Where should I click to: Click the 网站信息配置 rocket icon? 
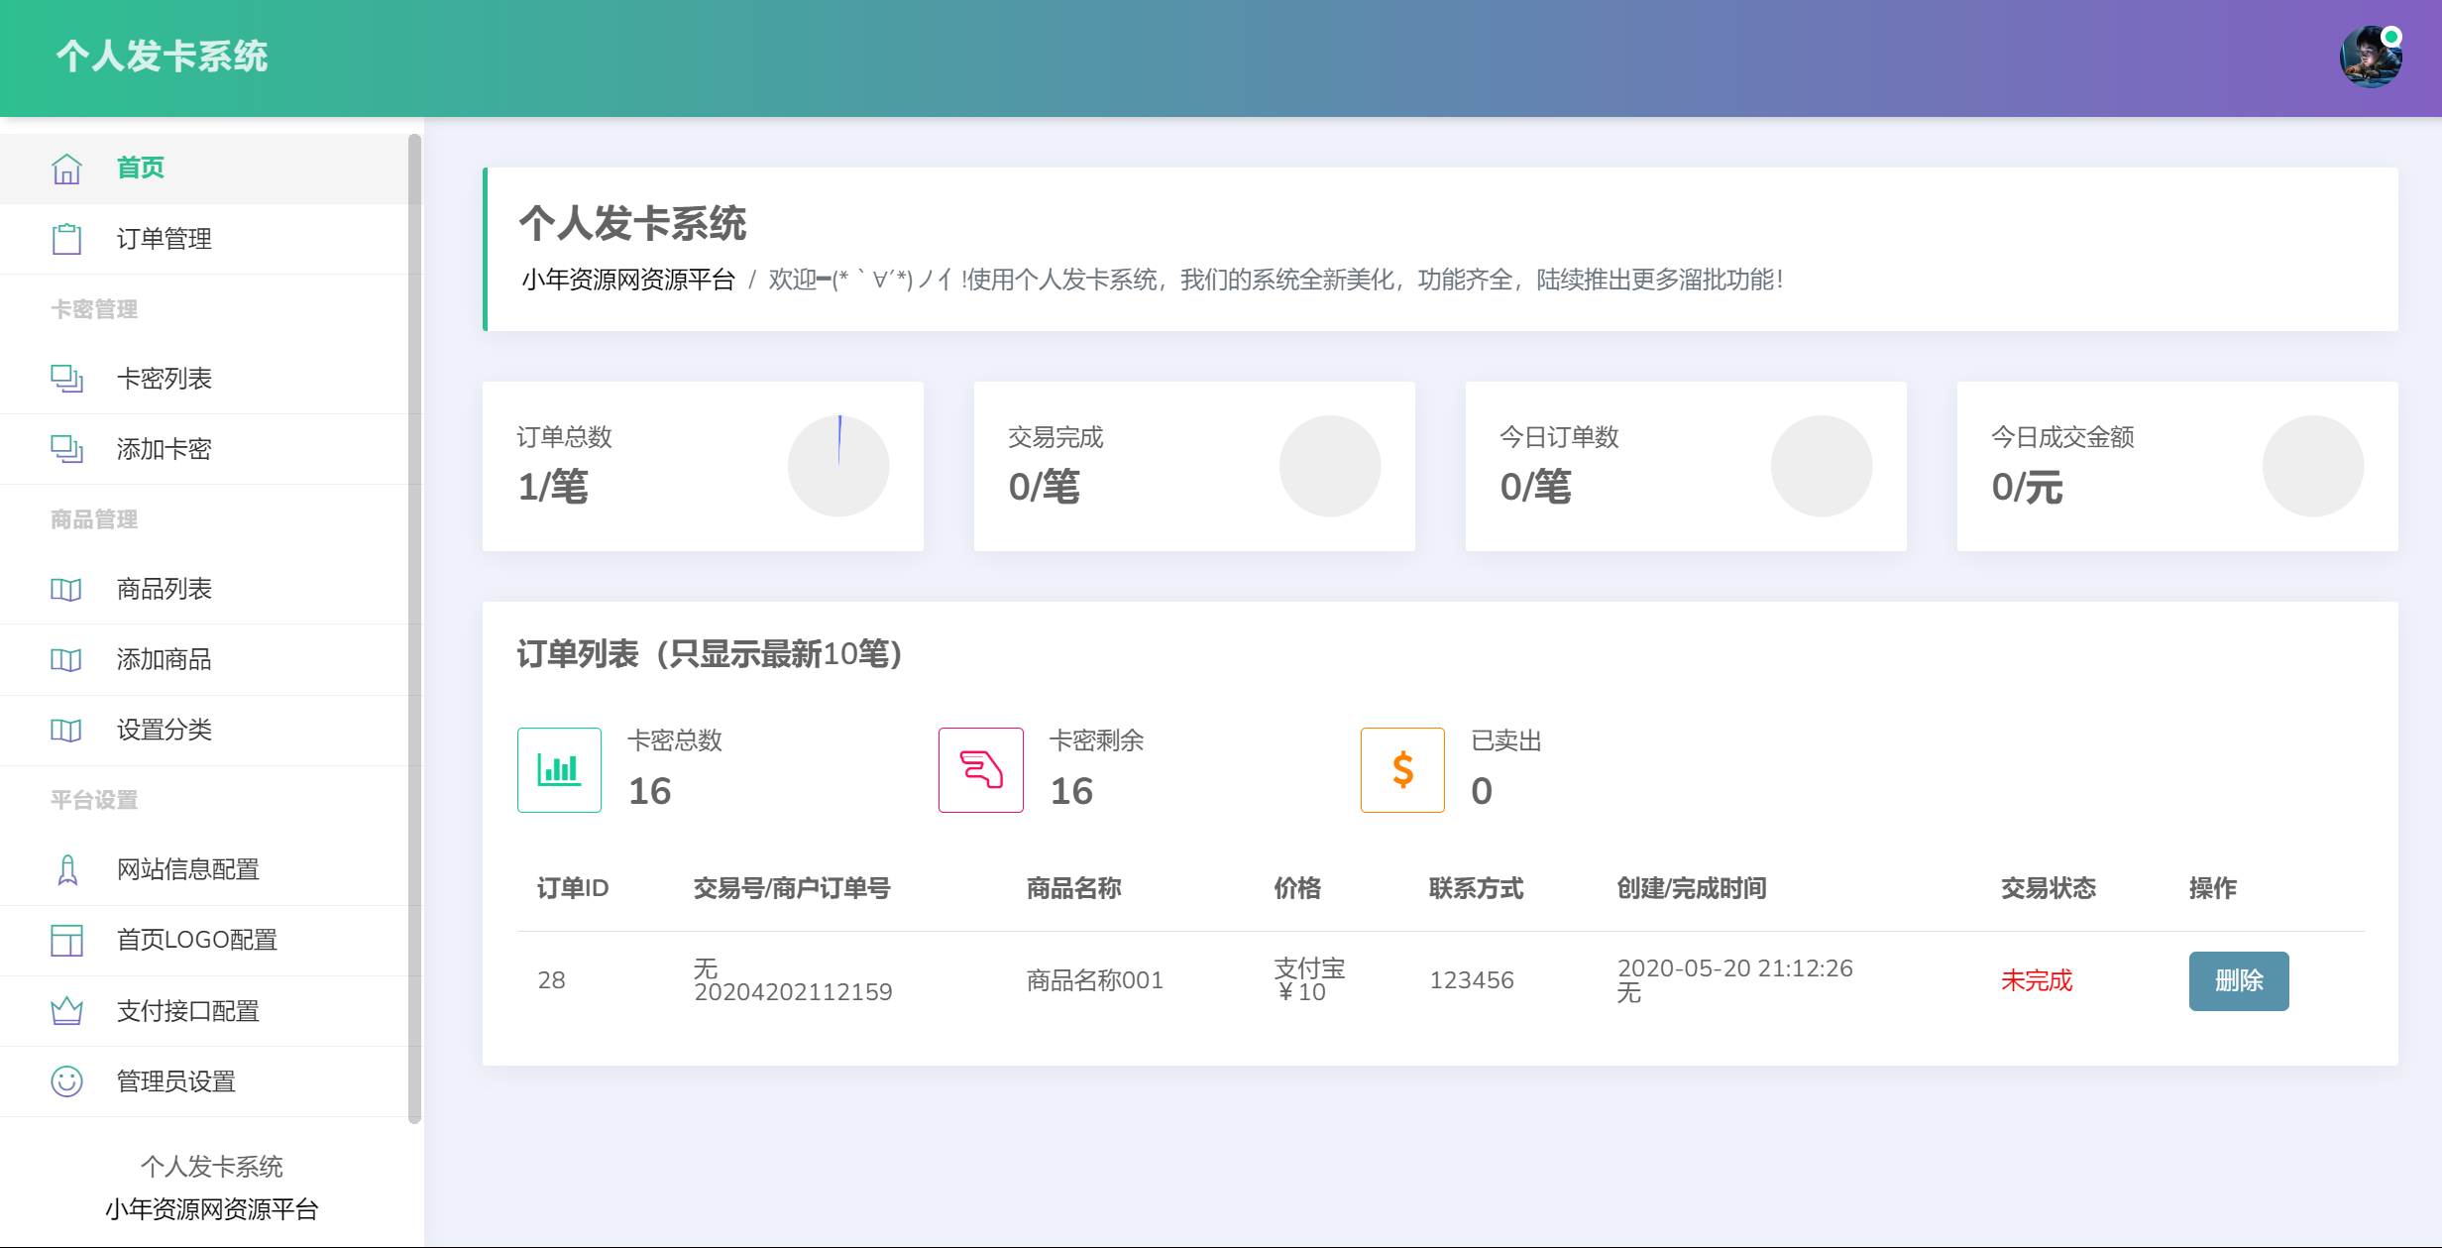pyautogui.click(x=65, y=869)
